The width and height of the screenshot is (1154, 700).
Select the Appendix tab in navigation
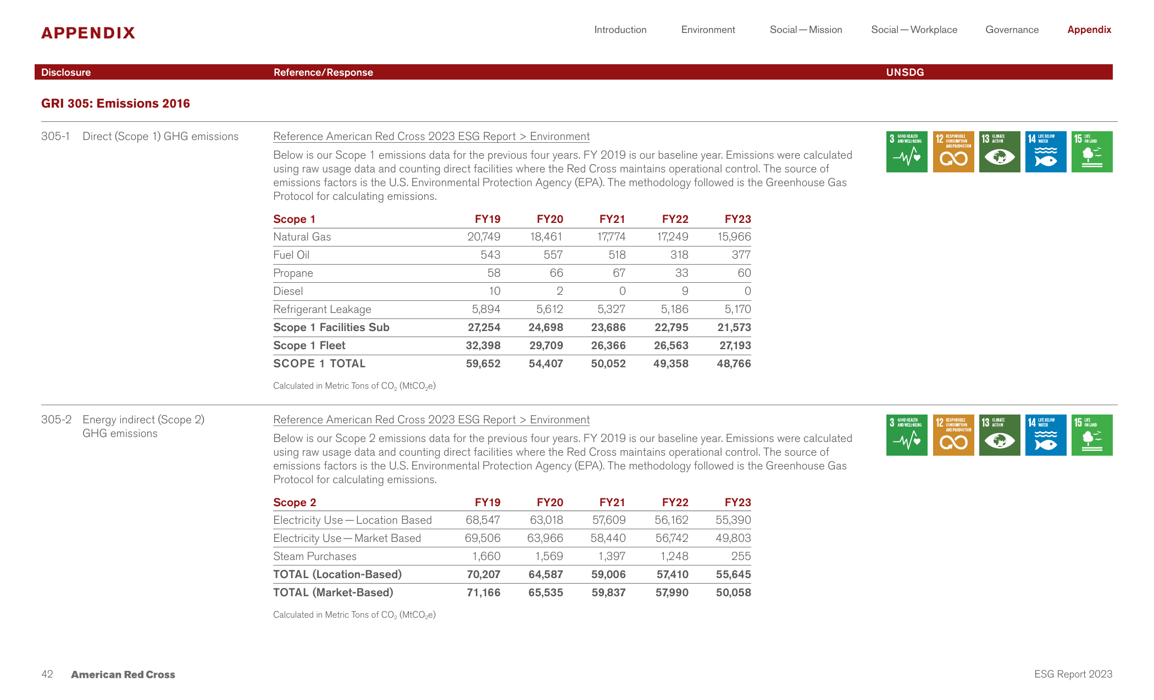(1089, 30)
